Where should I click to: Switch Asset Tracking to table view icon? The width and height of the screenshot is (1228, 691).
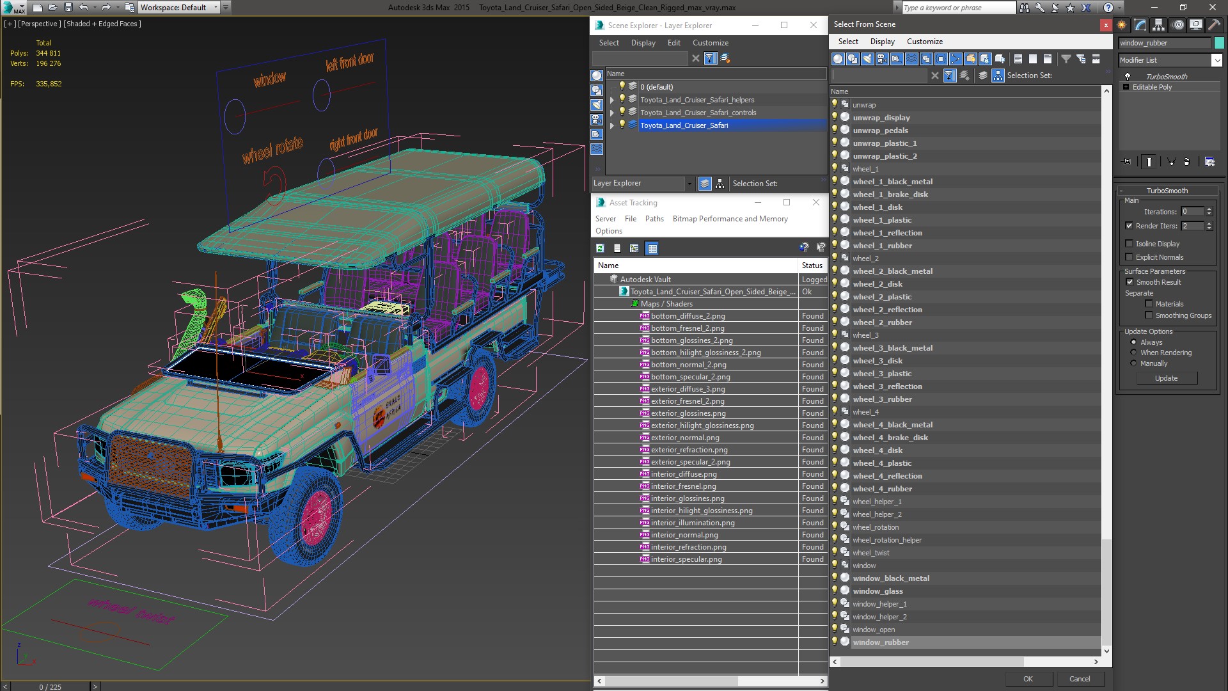652,248
